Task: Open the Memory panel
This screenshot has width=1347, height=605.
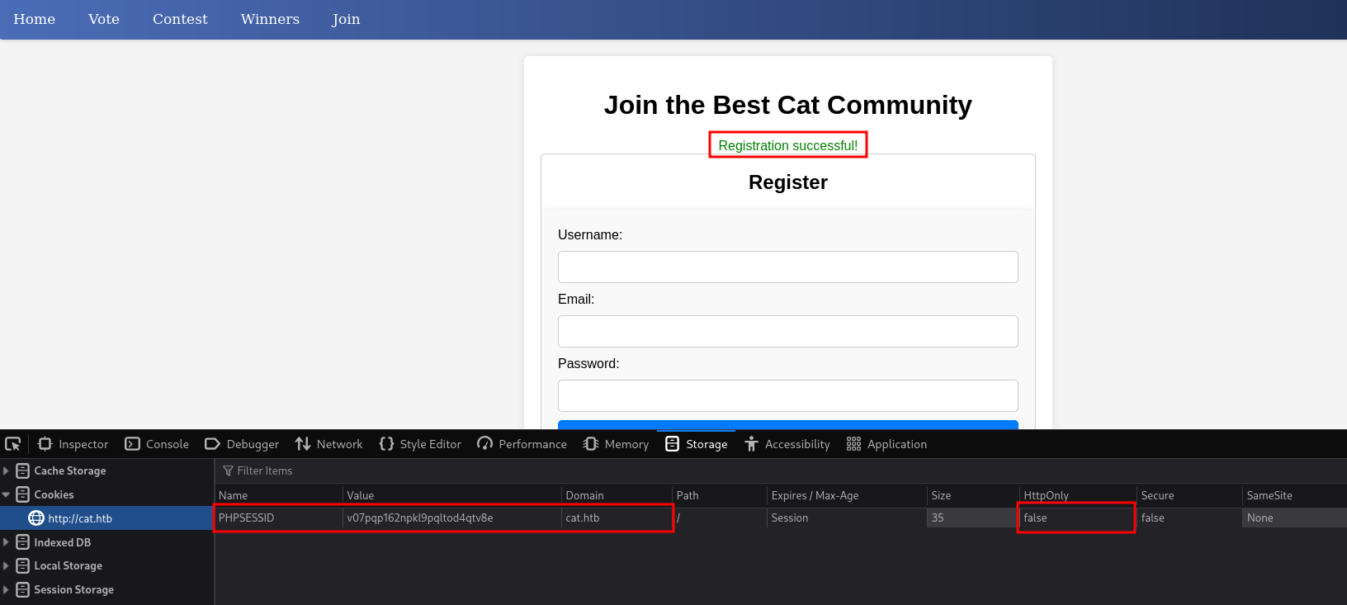Action: pyautogui.click(x=616, y=444)
